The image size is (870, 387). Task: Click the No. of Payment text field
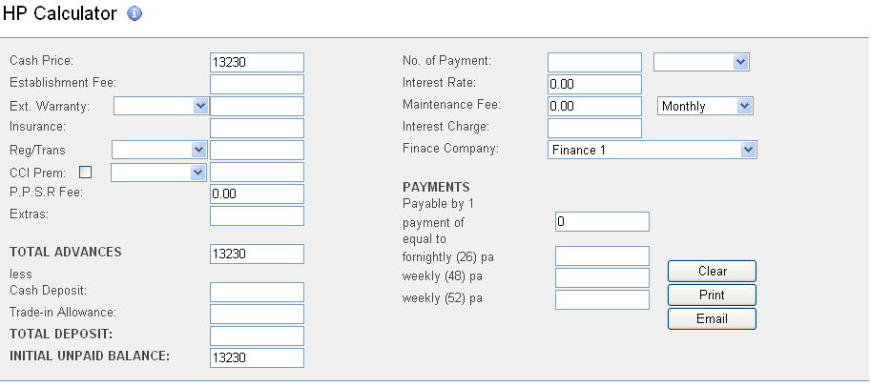tap(594, 62)
